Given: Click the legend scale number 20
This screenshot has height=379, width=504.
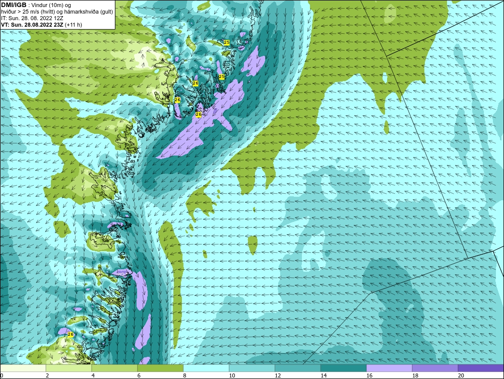Looking at the screenshot, I should [x=461, y=375].
